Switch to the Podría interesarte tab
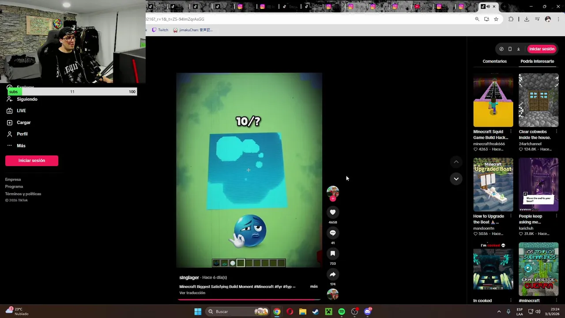 tap(537, 61)
